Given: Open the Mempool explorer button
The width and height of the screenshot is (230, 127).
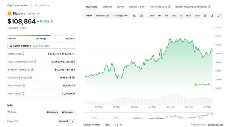Looking at the screenshot, I should [x=63, y=121].
